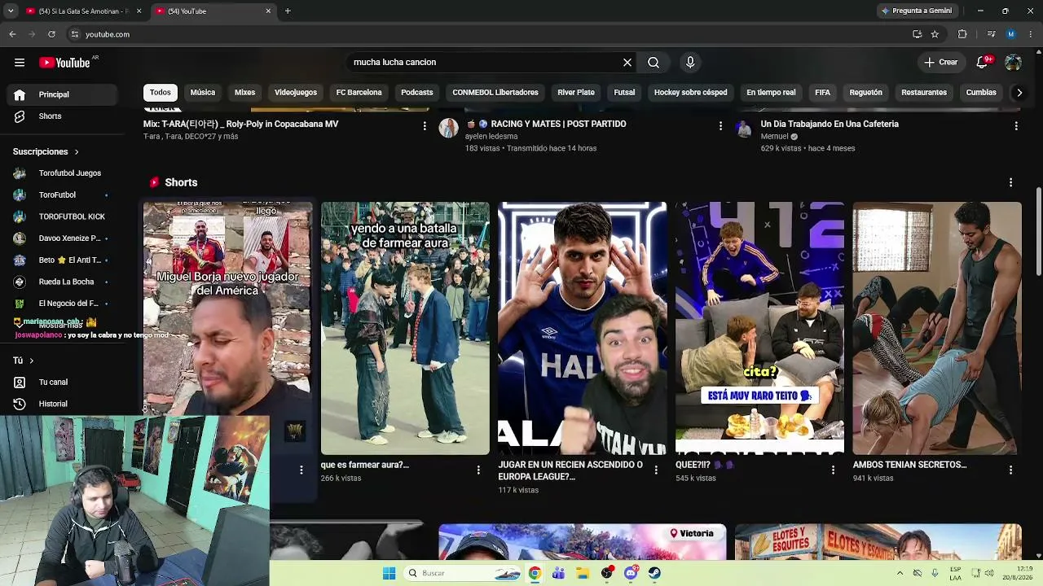Click the Crear button

[x=941, y=63]
